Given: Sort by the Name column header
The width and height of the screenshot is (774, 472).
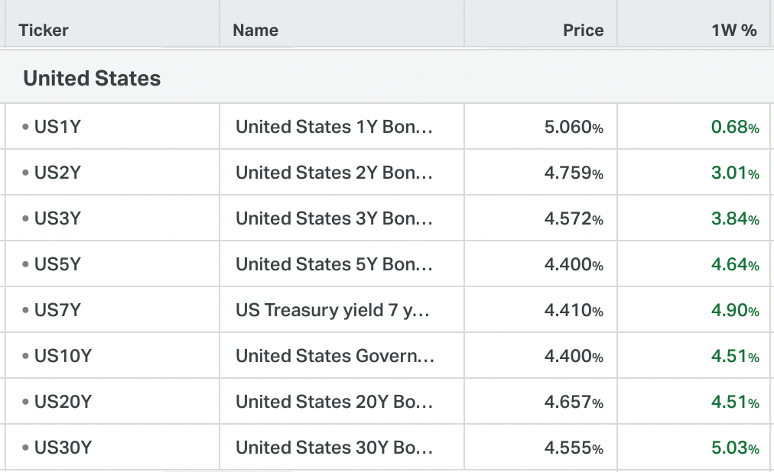Looking at the screenshot, I should click(255, 31).
